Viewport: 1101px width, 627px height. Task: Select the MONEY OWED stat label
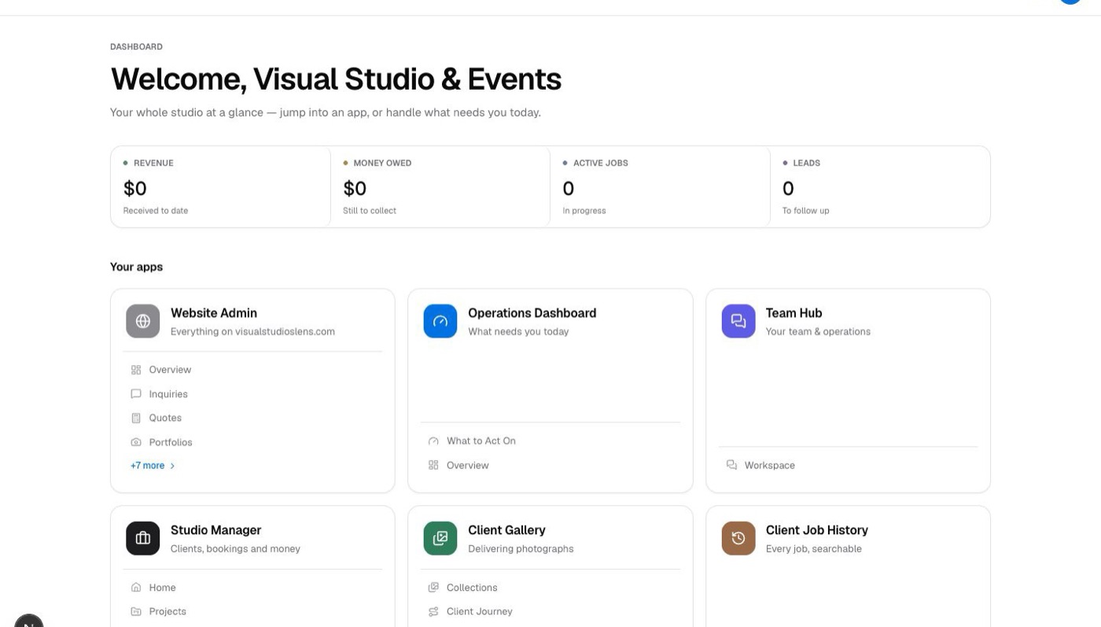[x=382, y=163]
